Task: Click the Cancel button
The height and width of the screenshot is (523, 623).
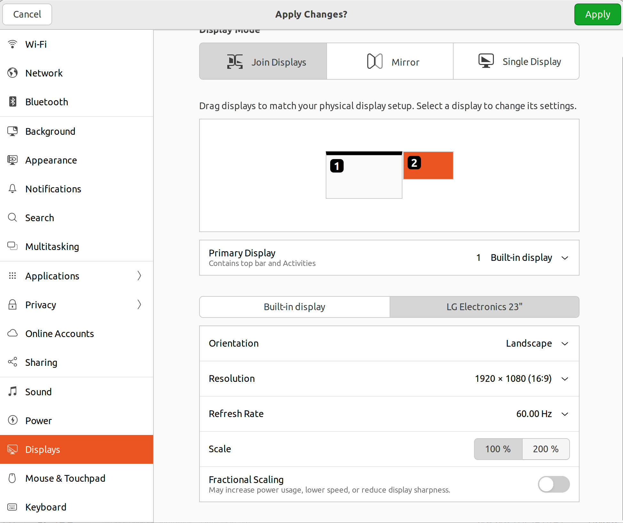Action: pyautogui.click(x=27, y=14)
